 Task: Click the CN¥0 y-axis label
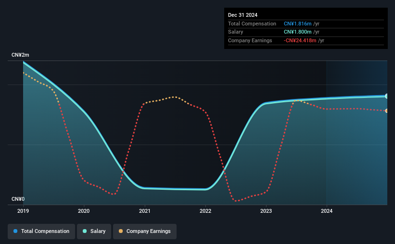pyautogui.click(x=18, y=199)
